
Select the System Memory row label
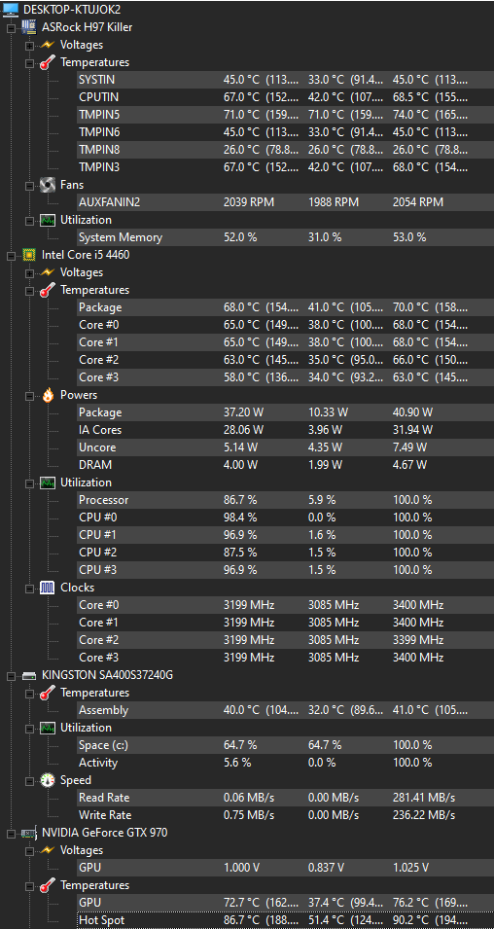click(121, 237)
